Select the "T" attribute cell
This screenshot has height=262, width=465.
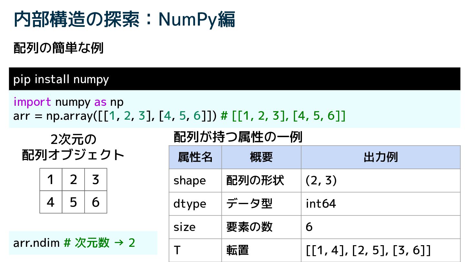point(195,250)
